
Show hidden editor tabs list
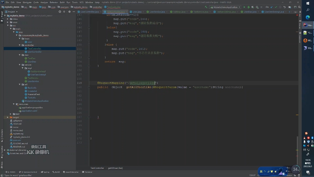[x=296, y=12]
